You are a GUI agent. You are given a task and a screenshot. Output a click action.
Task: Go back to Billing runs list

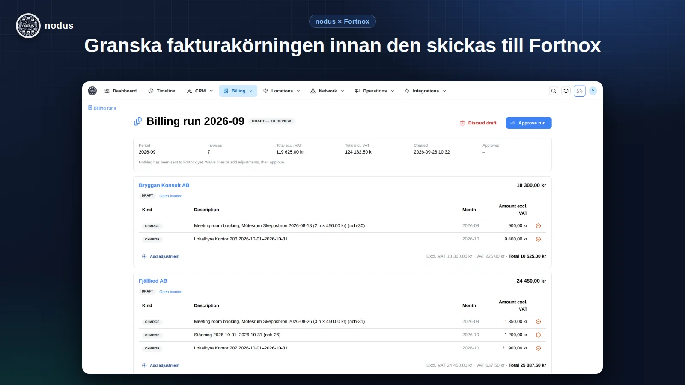pos(102,108)
